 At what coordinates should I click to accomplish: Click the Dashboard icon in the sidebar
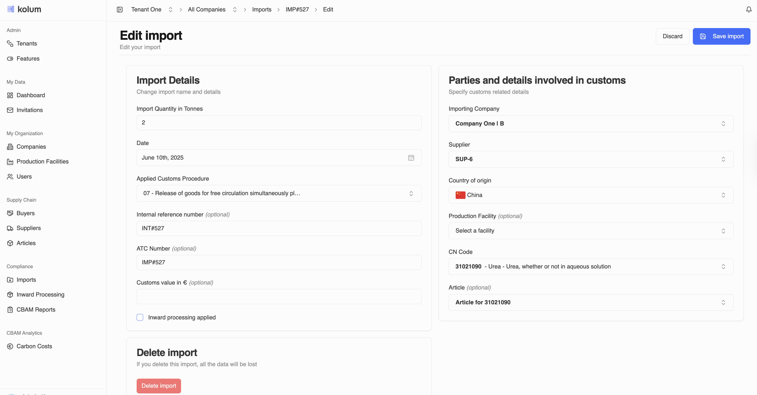(x=10, y=95)
